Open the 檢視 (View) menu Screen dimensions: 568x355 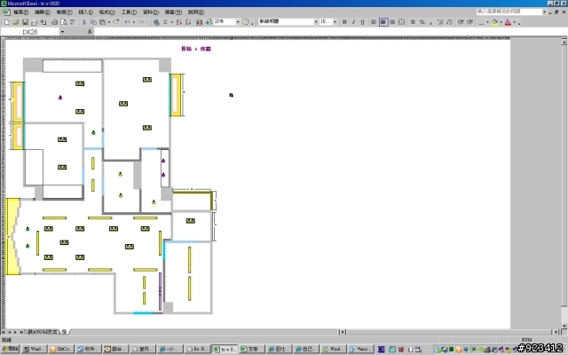(64, 12)
